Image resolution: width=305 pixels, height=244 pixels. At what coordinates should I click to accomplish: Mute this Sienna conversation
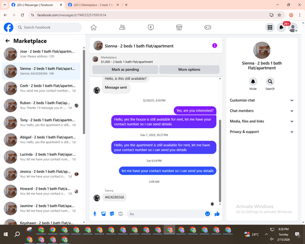[253, 82]
